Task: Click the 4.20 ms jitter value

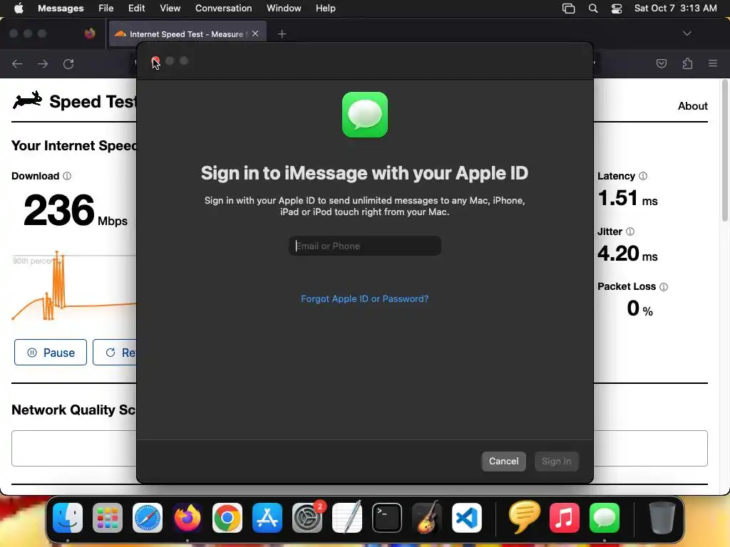Action: pyautogui.click(x=627, y=254)
